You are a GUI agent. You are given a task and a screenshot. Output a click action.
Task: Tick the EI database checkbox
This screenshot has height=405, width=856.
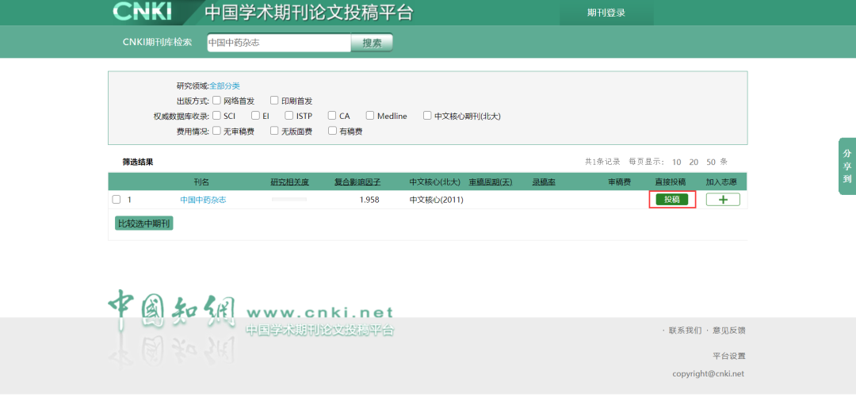point(255,116)
